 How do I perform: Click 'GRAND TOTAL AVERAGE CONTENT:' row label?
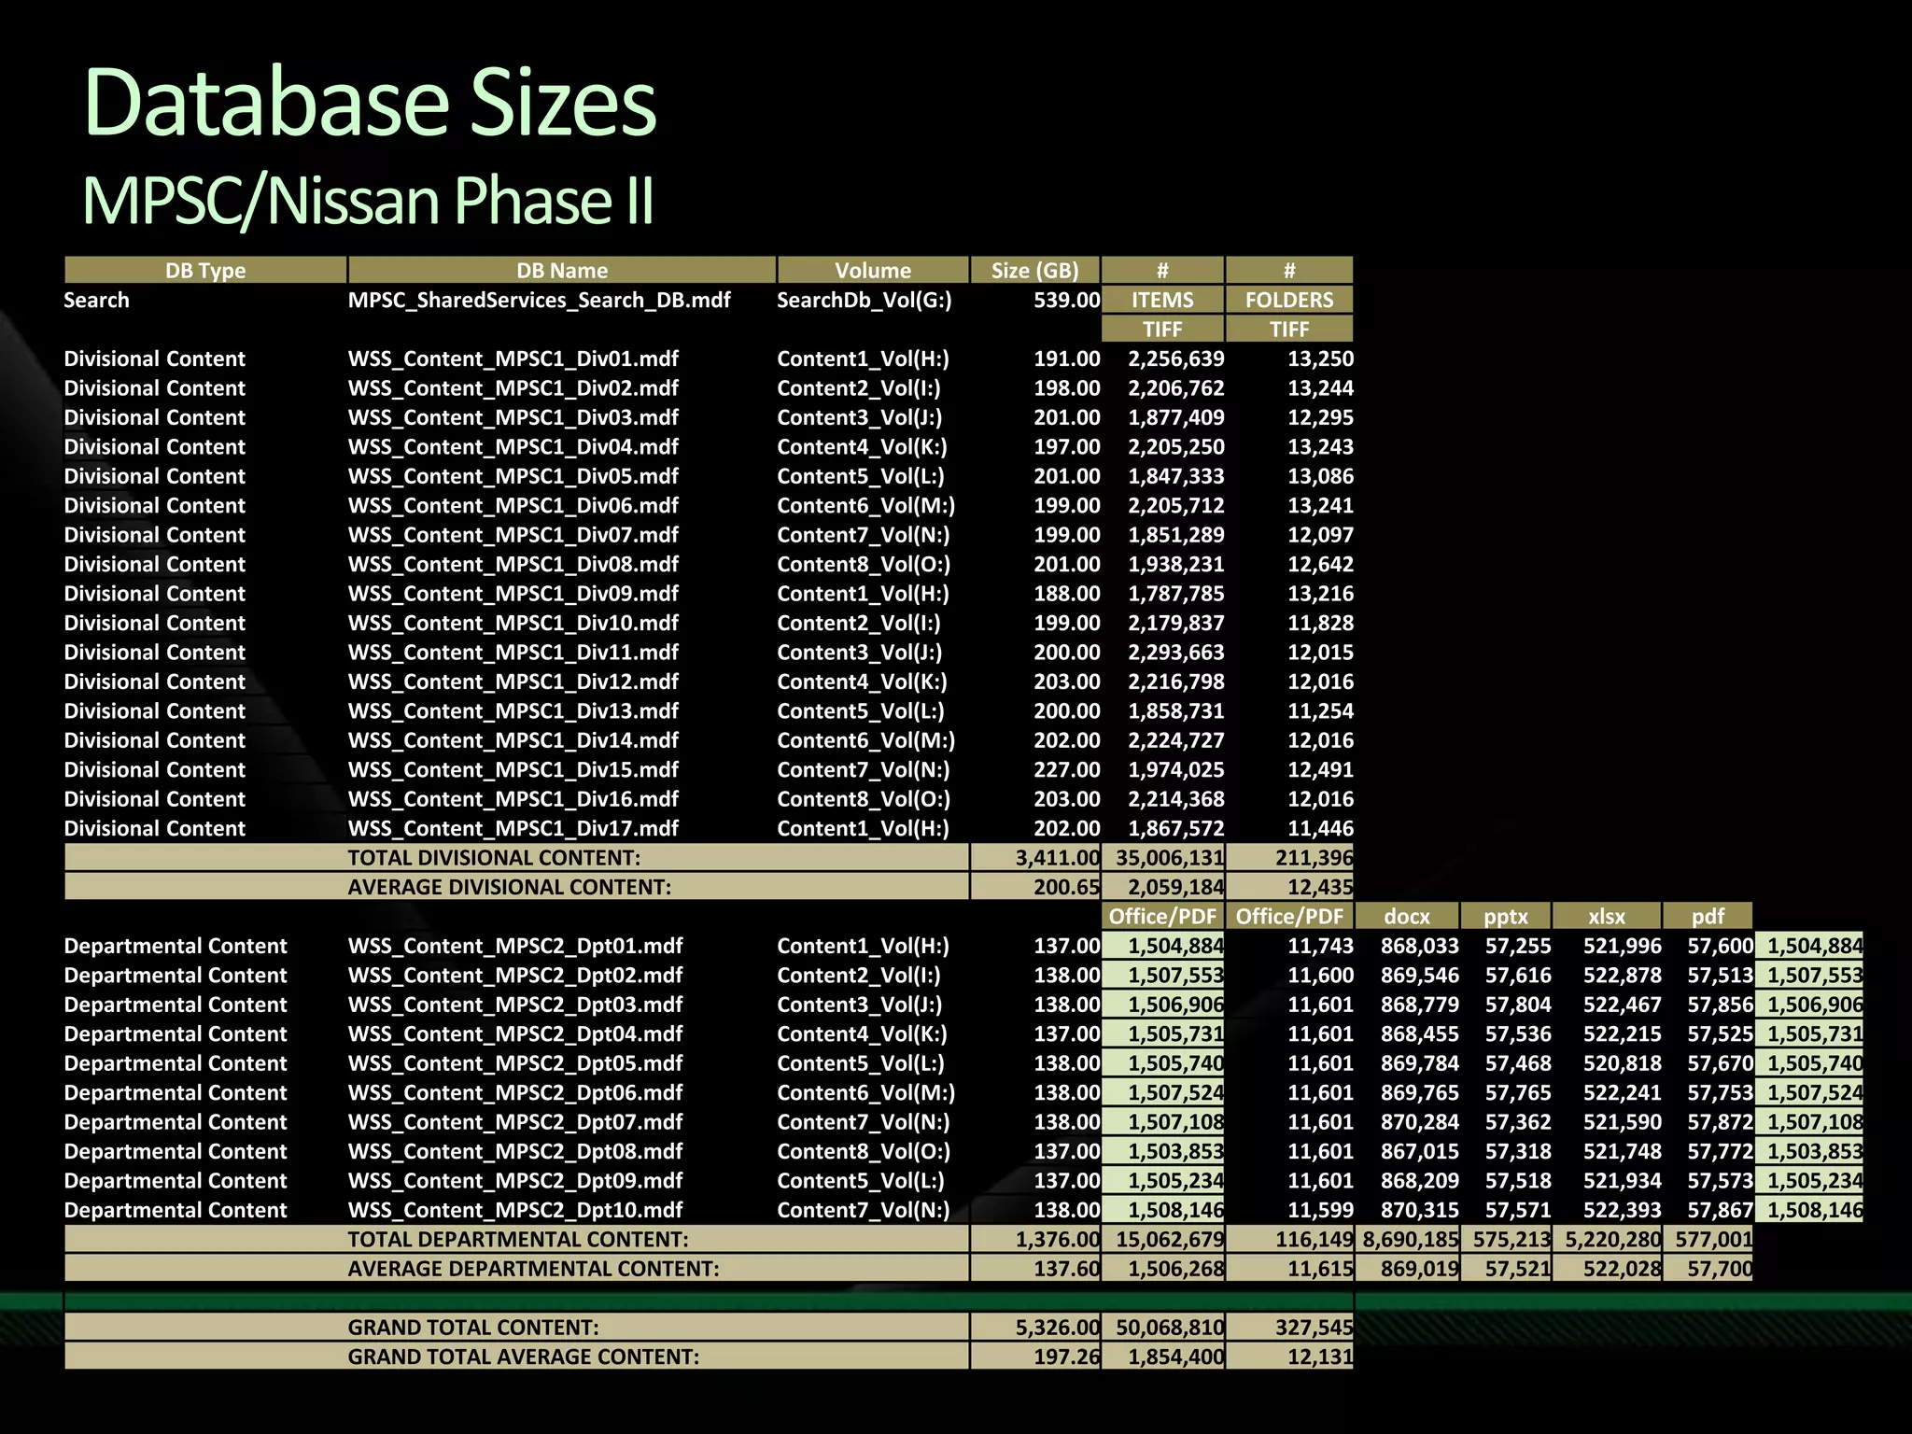pos(524,1357)
